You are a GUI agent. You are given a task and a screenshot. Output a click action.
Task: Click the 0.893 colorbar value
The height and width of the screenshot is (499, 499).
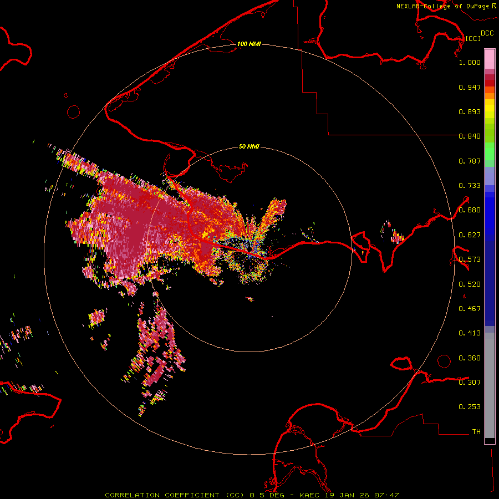[470, 111]
